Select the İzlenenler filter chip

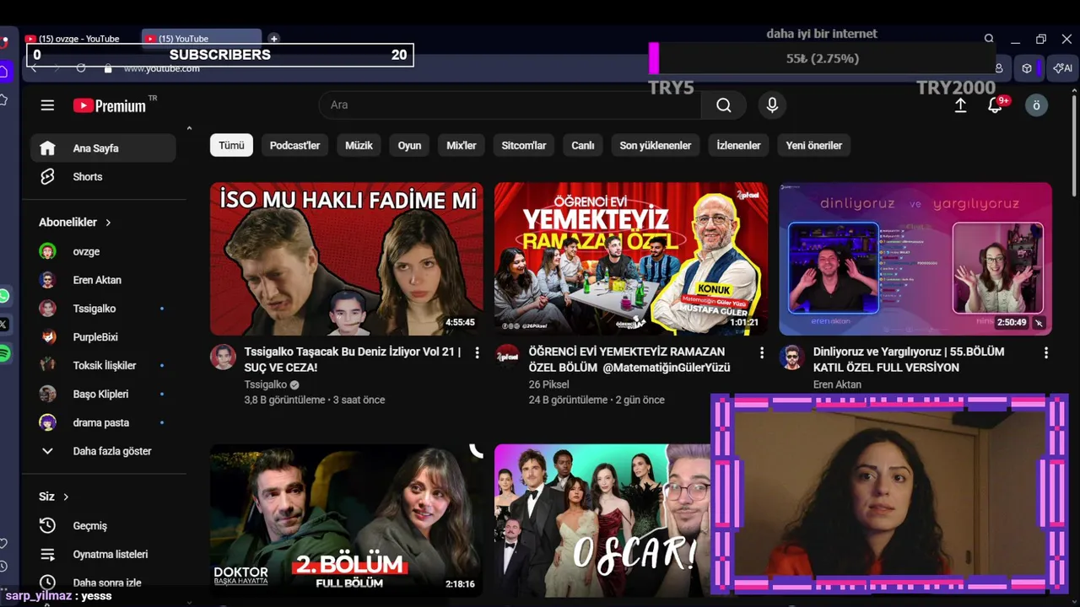(738, 146)
